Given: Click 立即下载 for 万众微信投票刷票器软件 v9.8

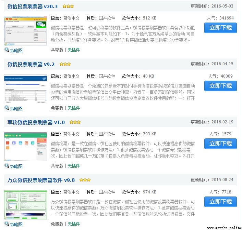Looking at the screenshot, I should pos(220,202).
